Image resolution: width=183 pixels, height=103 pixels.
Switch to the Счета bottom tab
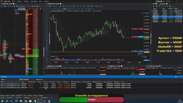pyautogui.click(x=25, y=95)
